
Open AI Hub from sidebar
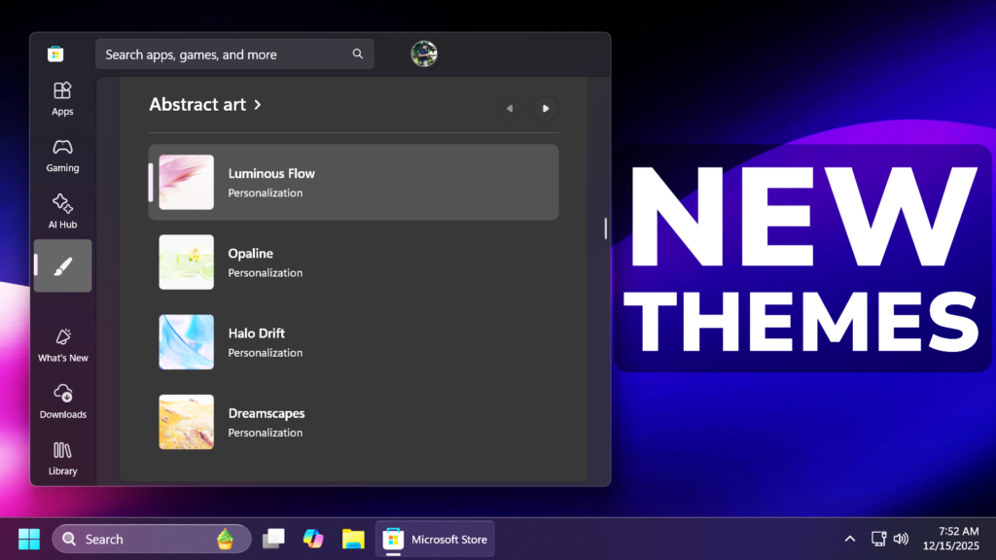(62, 211)
